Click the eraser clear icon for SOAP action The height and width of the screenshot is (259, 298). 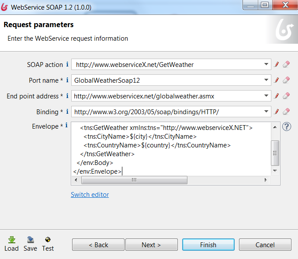coord(286,64)
